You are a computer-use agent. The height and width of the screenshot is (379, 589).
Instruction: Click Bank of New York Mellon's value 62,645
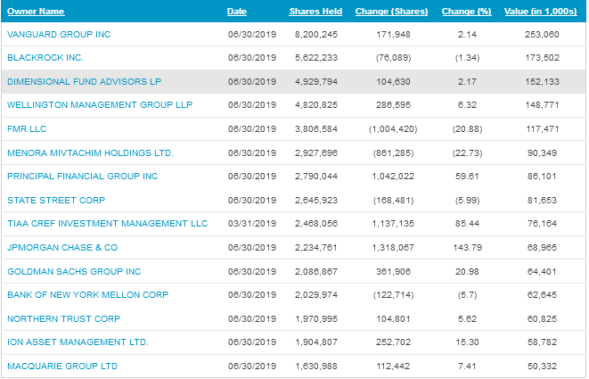click(x=542, y=295)
